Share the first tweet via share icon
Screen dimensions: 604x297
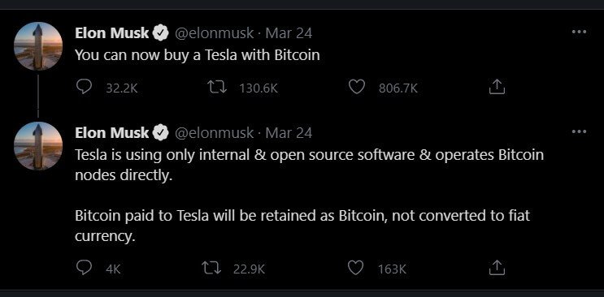(497, 88)
